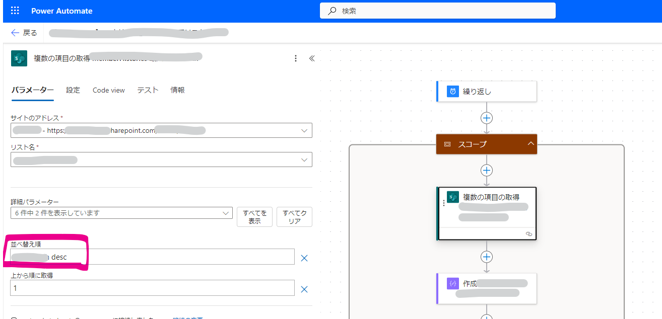Select the 複数の項目の取得 action card
This screenshot has height=319, width=662.
point(486,213)
